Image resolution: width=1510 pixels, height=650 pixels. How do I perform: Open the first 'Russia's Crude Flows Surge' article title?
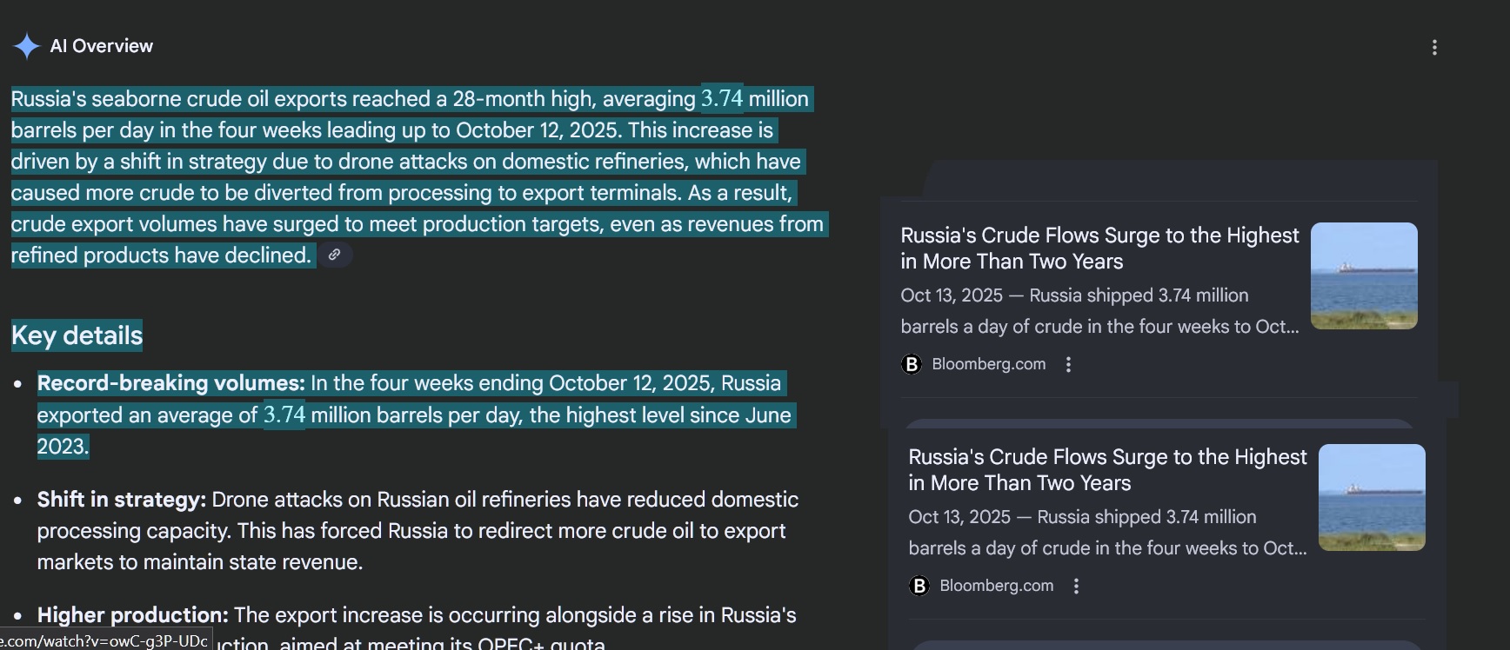tap(1099, 249)
